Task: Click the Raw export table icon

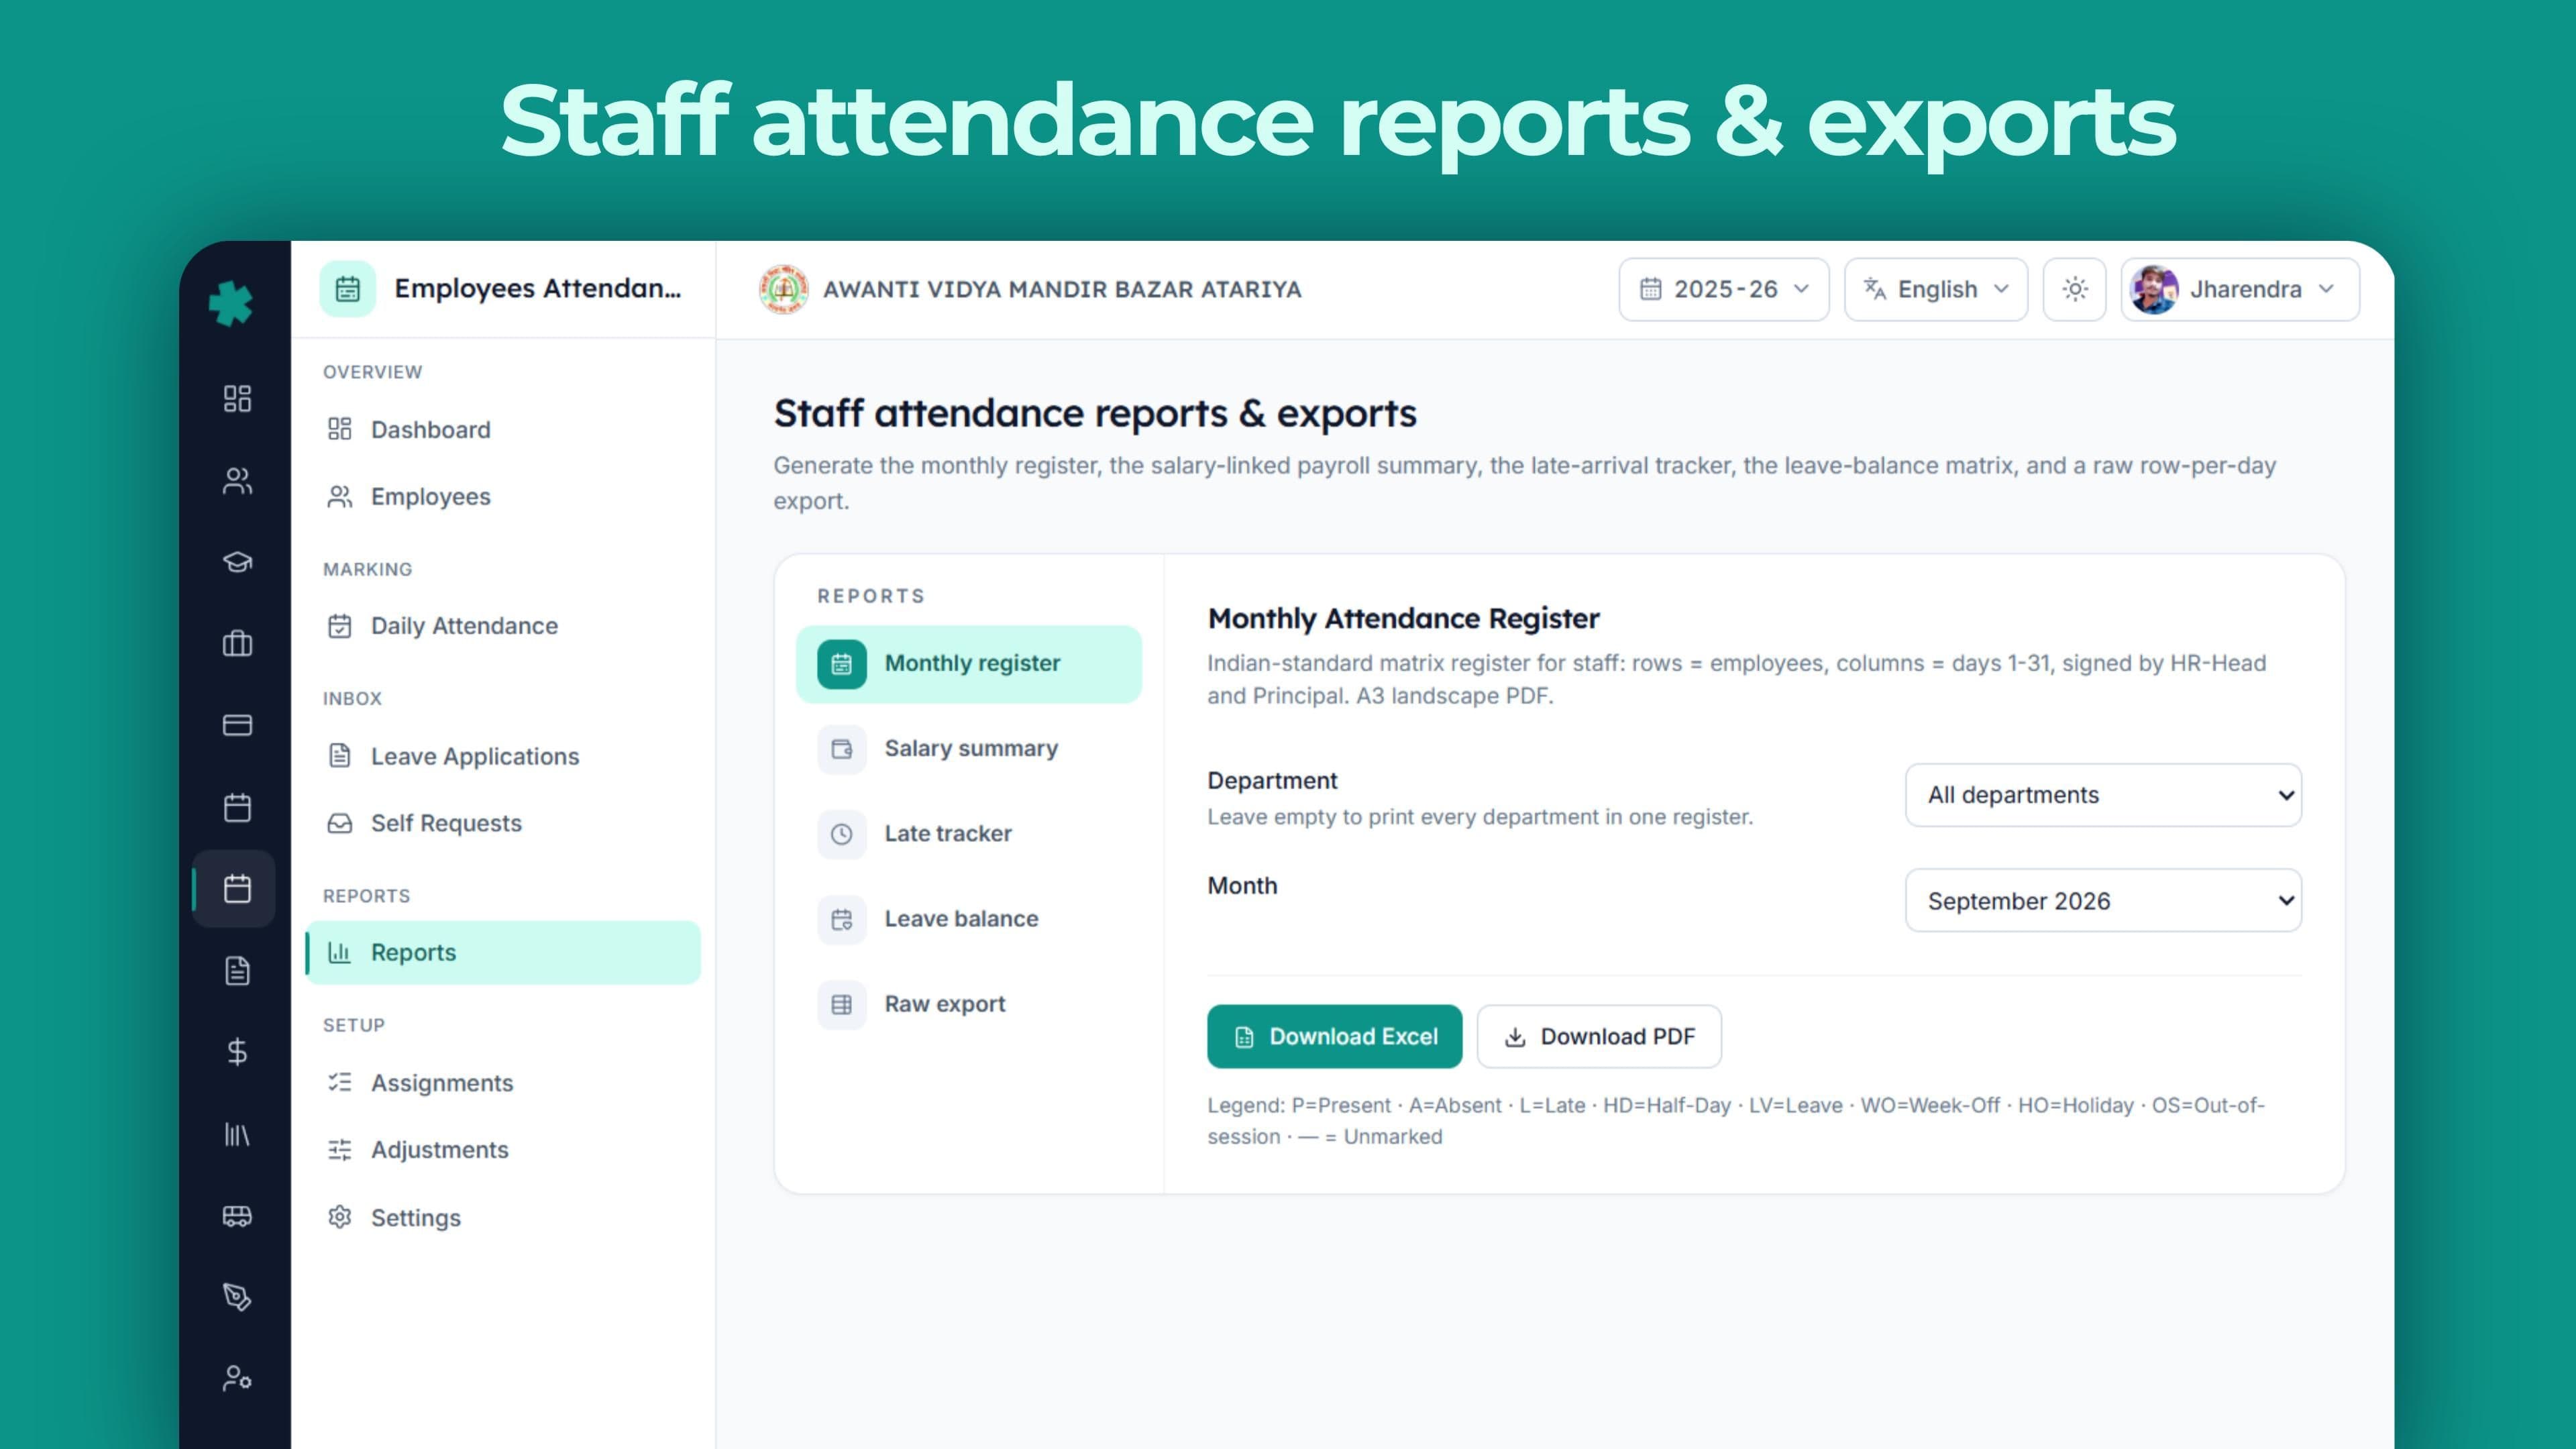Action: [842, 1004]
